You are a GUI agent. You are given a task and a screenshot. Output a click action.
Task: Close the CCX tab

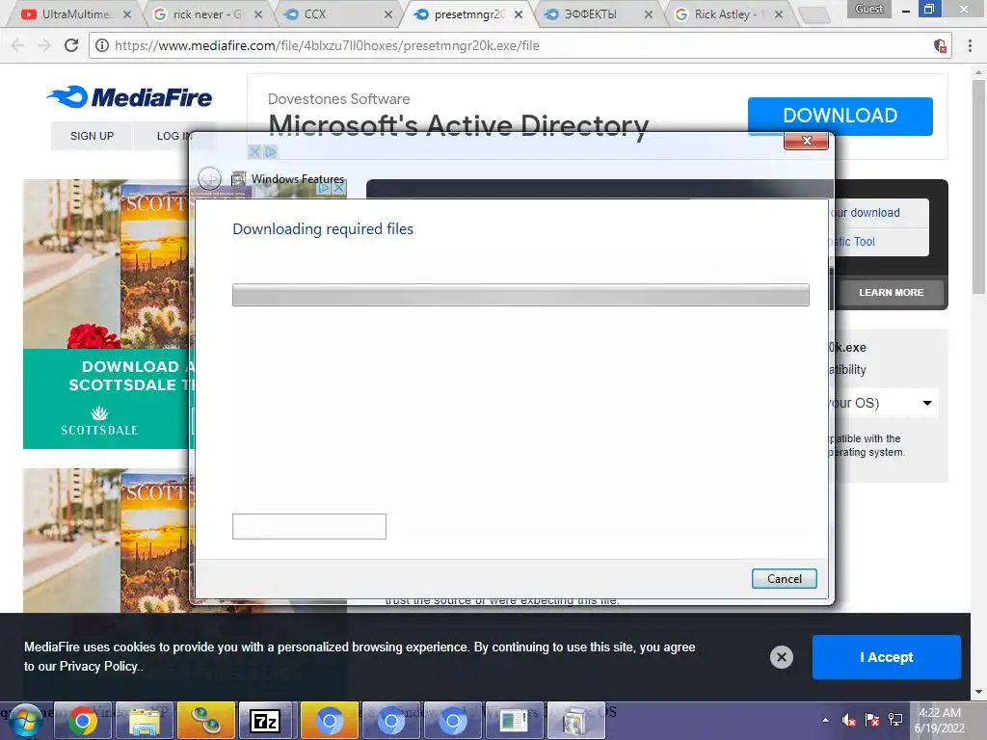388,13
